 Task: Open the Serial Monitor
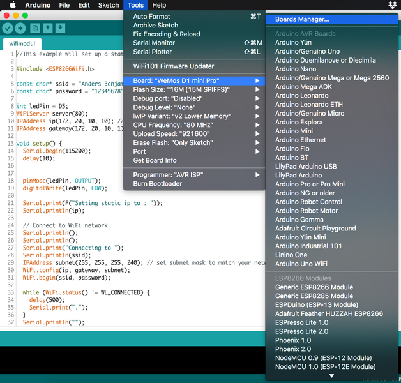(194, 43)
